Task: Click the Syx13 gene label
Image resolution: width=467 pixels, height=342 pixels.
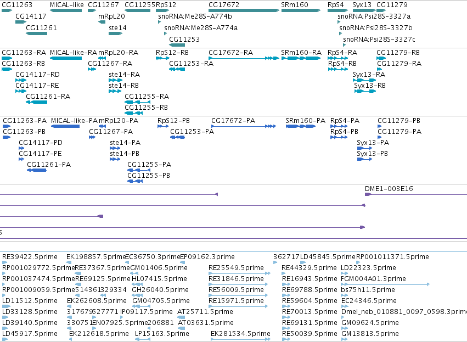Action: point(362,5)
